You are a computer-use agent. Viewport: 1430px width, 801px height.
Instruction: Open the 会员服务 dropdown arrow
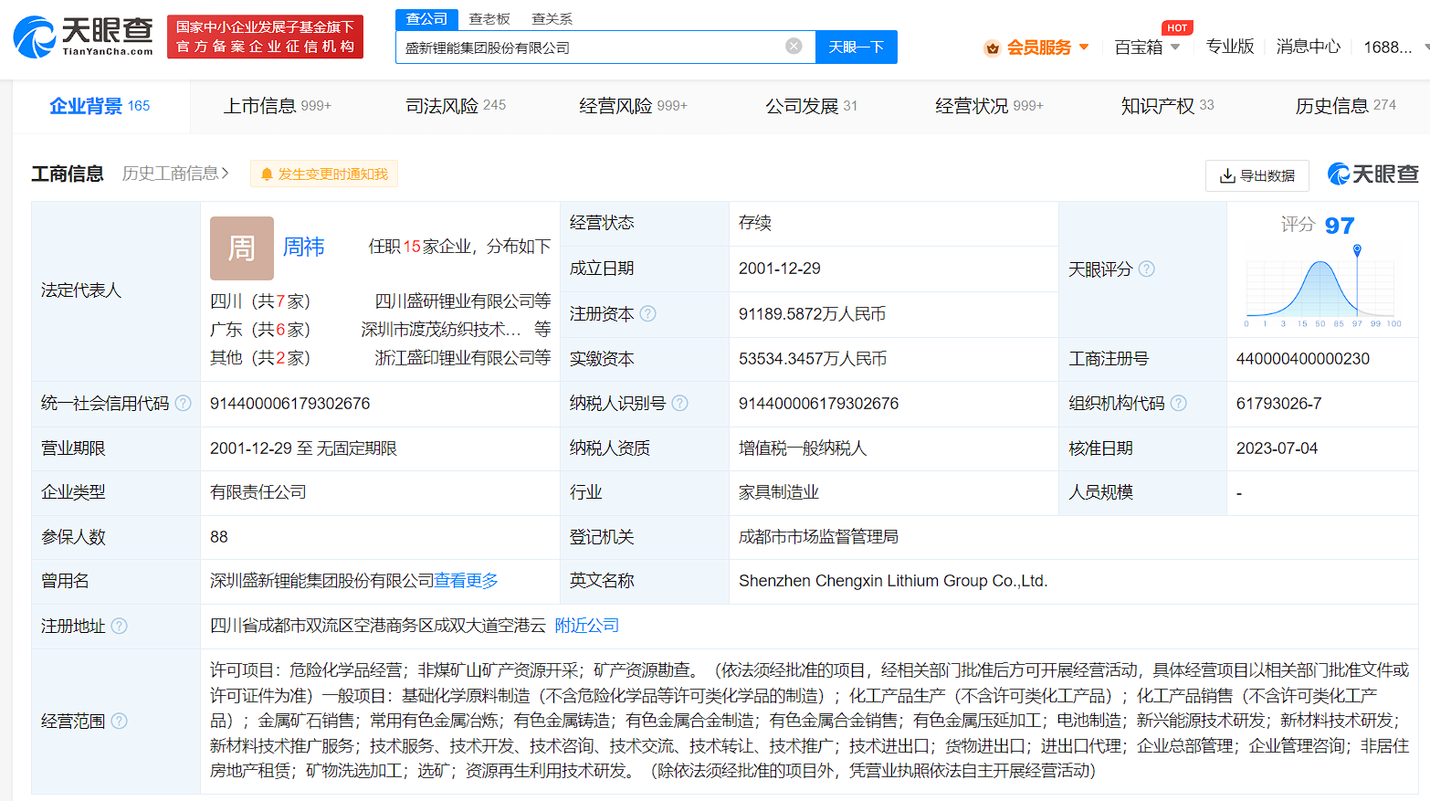coord(1084,47)
